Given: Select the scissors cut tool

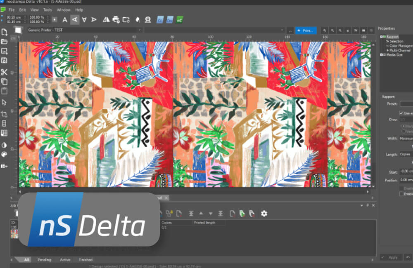Looking at the screenshot, I should coord(4,72).
